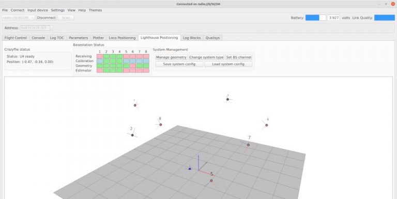The width and height of the screenshot is (397, 199).
Task: Click Change system type button
Action: click(206, 57)
